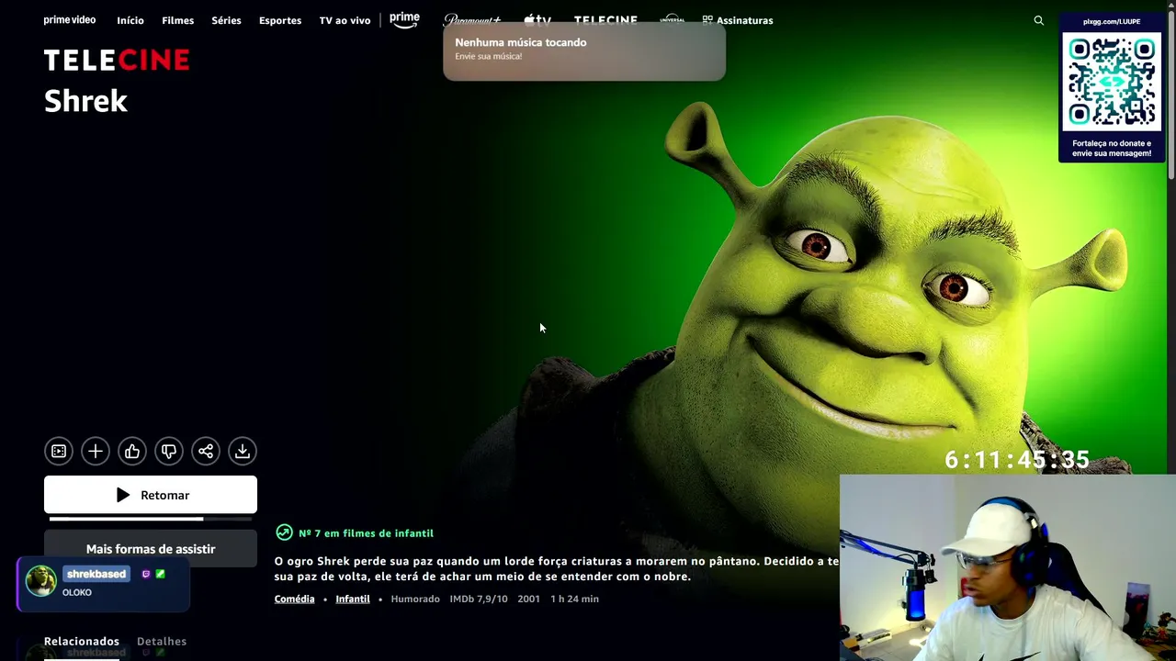Screen dimensions: 1176x661
Task: Open the Séries section
Action: pos(226,20)
